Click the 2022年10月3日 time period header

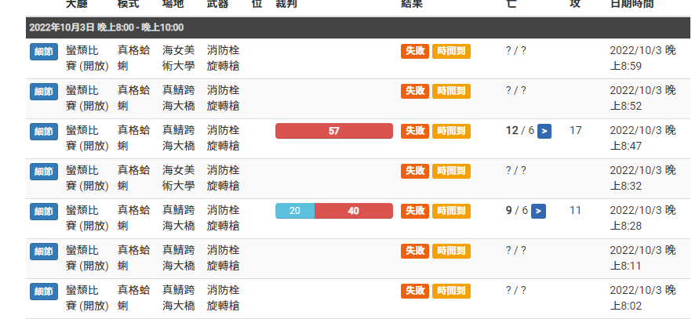tap(114, 27)
